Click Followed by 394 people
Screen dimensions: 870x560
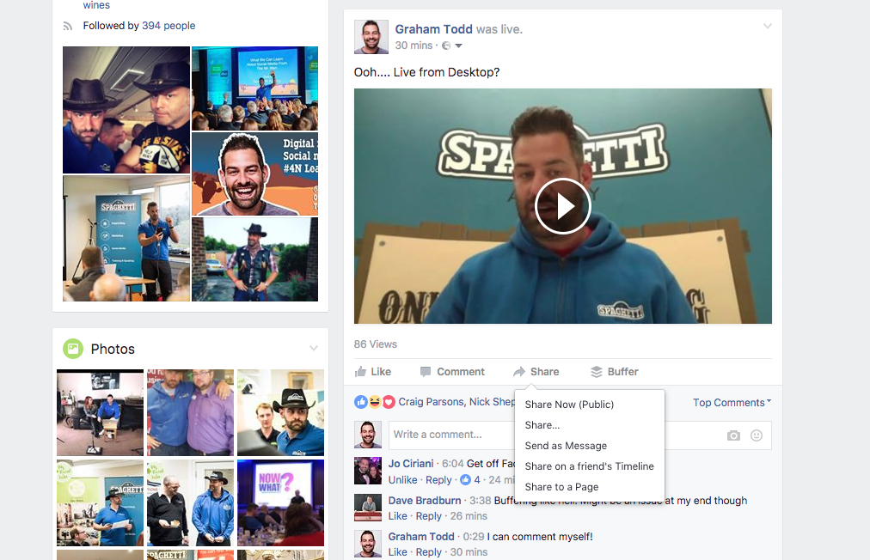(139, 26)
